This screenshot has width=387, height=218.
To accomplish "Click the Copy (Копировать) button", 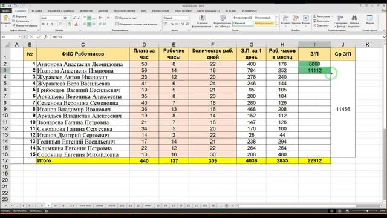I will pos(21,21).
